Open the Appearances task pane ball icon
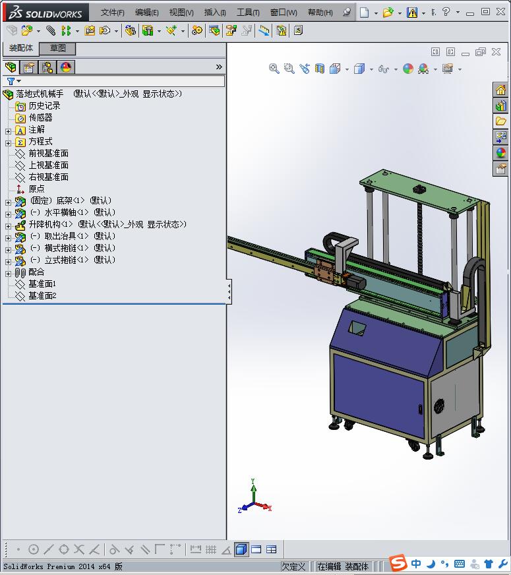Screen dimensions: 511x575 click(500, 153)
